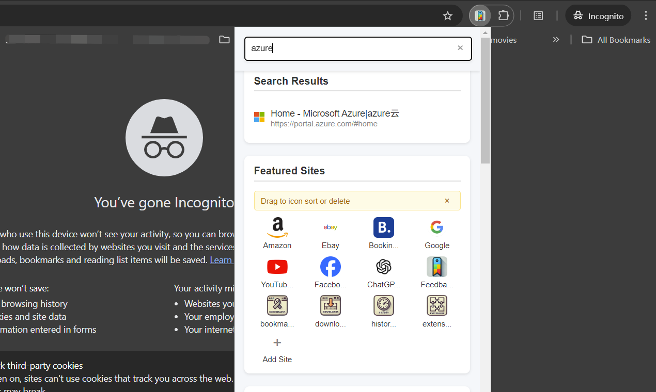Open the All Bookmarks folder
Screen dimensions: 656x392
pyautogui.click(x=616, y=40)
